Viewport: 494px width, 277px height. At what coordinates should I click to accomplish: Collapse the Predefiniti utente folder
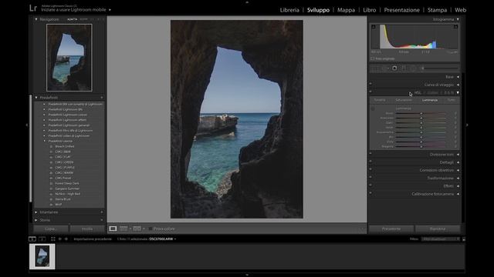45,141
